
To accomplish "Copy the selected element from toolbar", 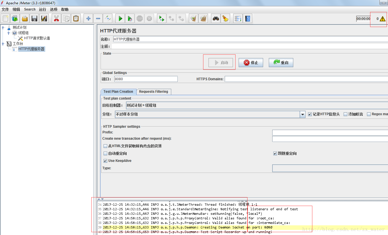I will coord(66,19).
